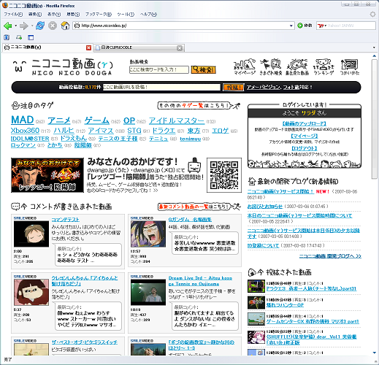379x365 pixels.
Task: Click the first icon in the bookmarks toolbar
Action: pyautogui.click(x=7, y=37)
